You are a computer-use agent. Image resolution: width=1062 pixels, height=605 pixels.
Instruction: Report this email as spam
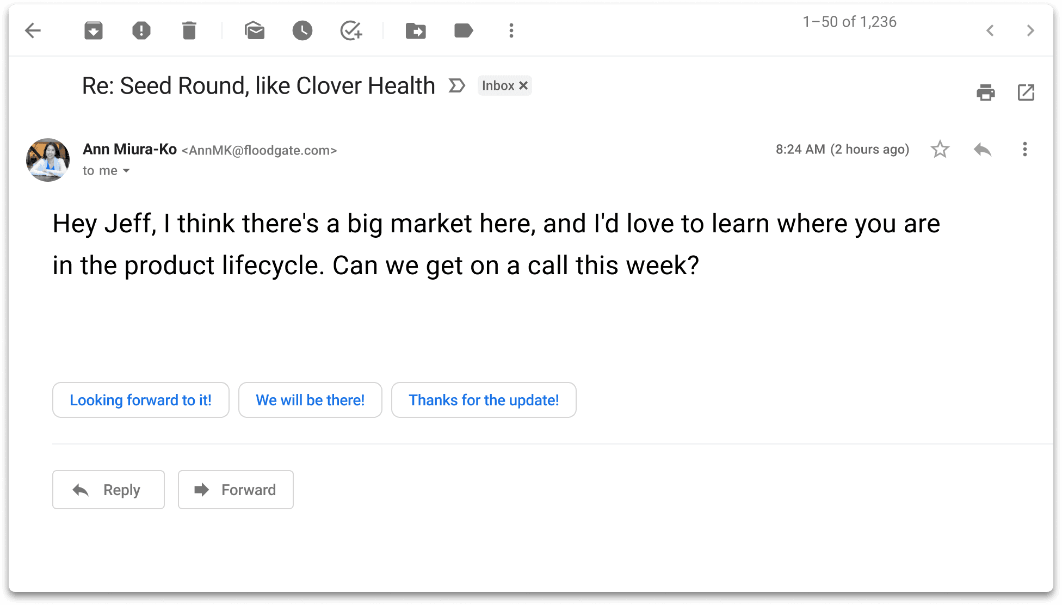(x=141, y=30)
